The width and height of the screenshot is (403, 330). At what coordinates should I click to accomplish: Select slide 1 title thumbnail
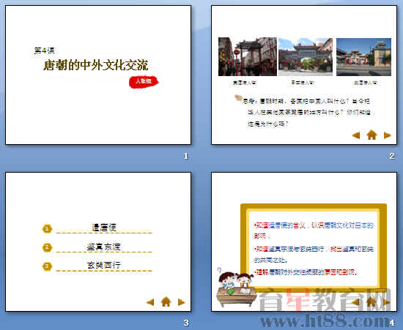click(x=98, y=75)
